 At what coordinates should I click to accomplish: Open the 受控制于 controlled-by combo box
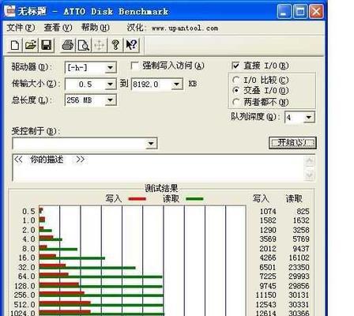click(x=85, y=144)
